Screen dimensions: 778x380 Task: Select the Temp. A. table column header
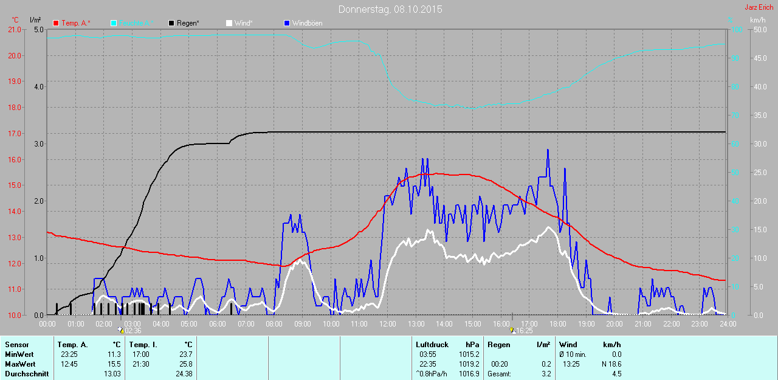[72, 345]
